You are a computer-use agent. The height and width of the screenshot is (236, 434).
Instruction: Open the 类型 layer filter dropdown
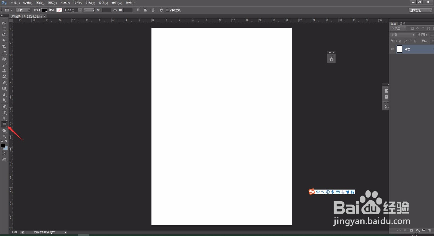(x=398, y=28)
